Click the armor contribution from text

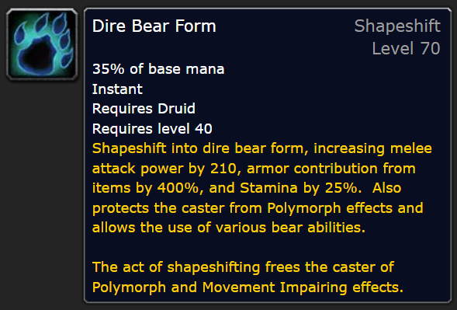tap(331, 169)
